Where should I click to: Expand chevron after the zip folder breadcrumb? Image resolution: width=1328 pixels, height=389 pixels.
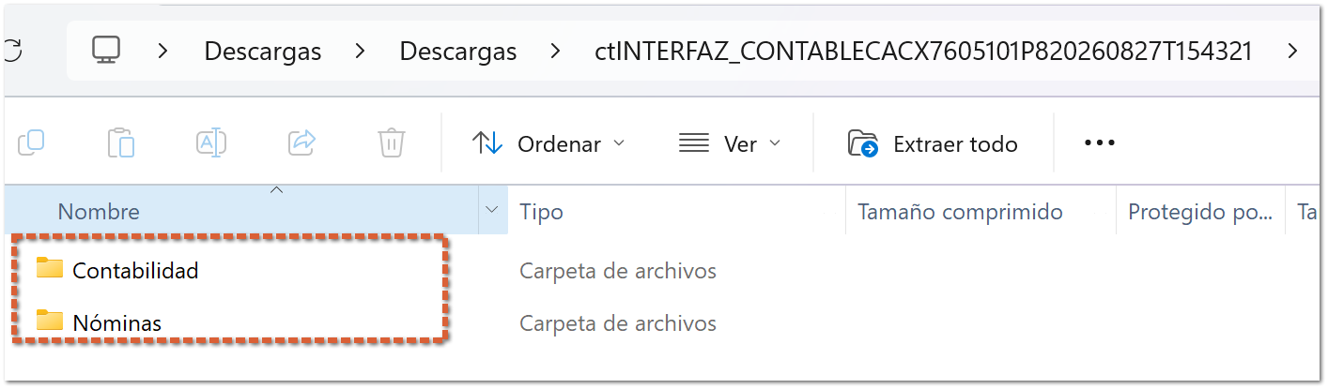coord(1292,51)
